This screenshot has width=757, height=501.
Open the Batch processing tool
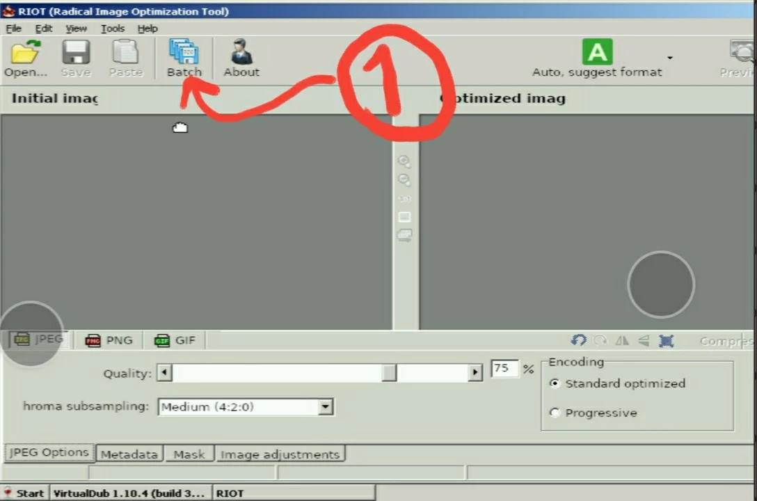pos(184,58)
